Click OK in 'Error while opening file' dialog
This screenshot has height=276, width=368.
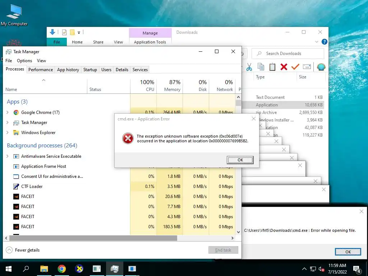[x=348, y=252]
